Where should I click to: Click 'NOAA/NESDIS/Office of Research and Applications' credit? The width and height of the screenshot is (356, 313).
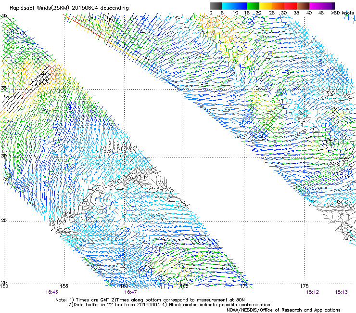[283, 310]
